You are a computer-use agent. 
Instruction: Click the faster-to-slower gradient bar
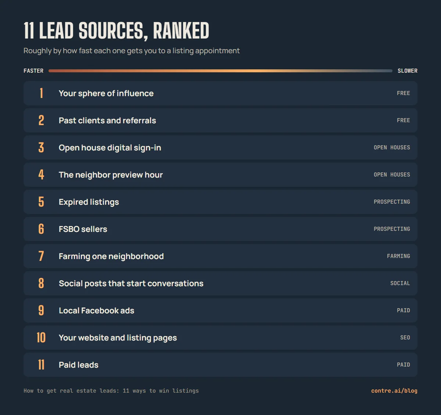pos(220,71)
